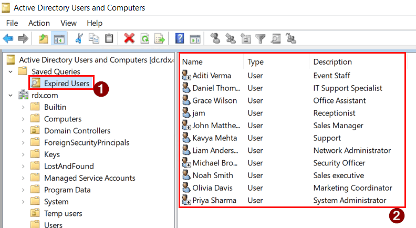This screenshot has height=228, width=416.
Task: Expand the Computers folder
Action: coord(23,119)
